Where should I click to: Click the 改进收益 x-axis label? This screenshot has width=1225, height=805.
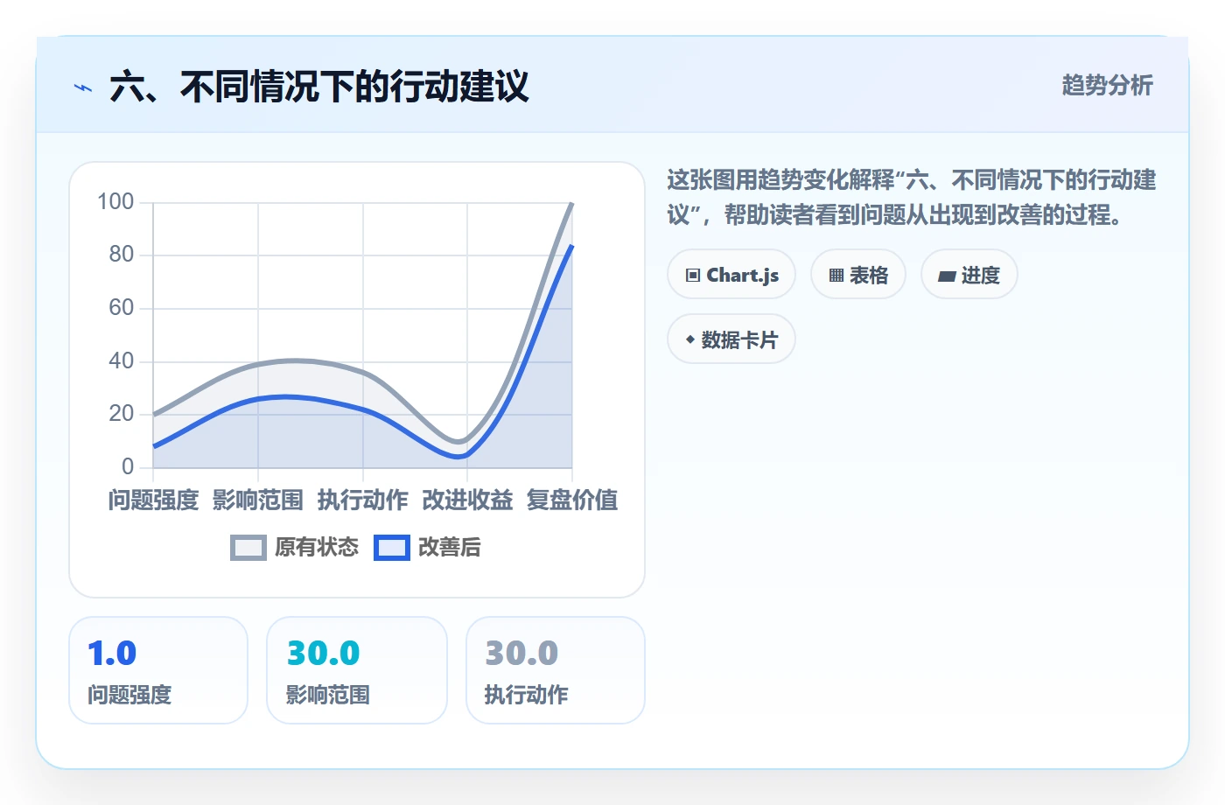(x=467, y=500)
